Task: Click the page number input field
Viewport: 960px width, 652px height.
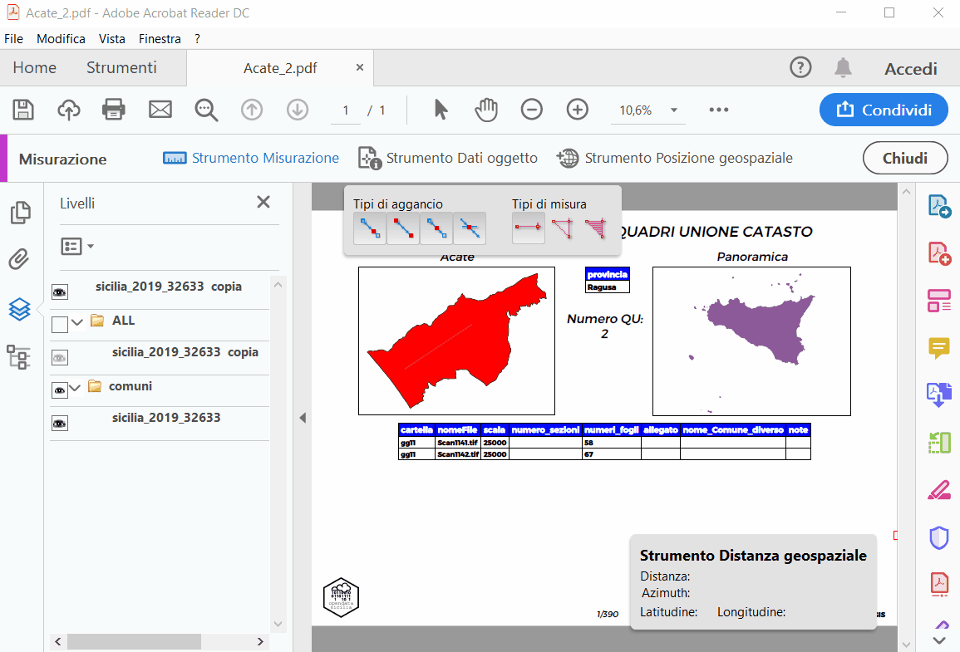Action: [344, 109]
